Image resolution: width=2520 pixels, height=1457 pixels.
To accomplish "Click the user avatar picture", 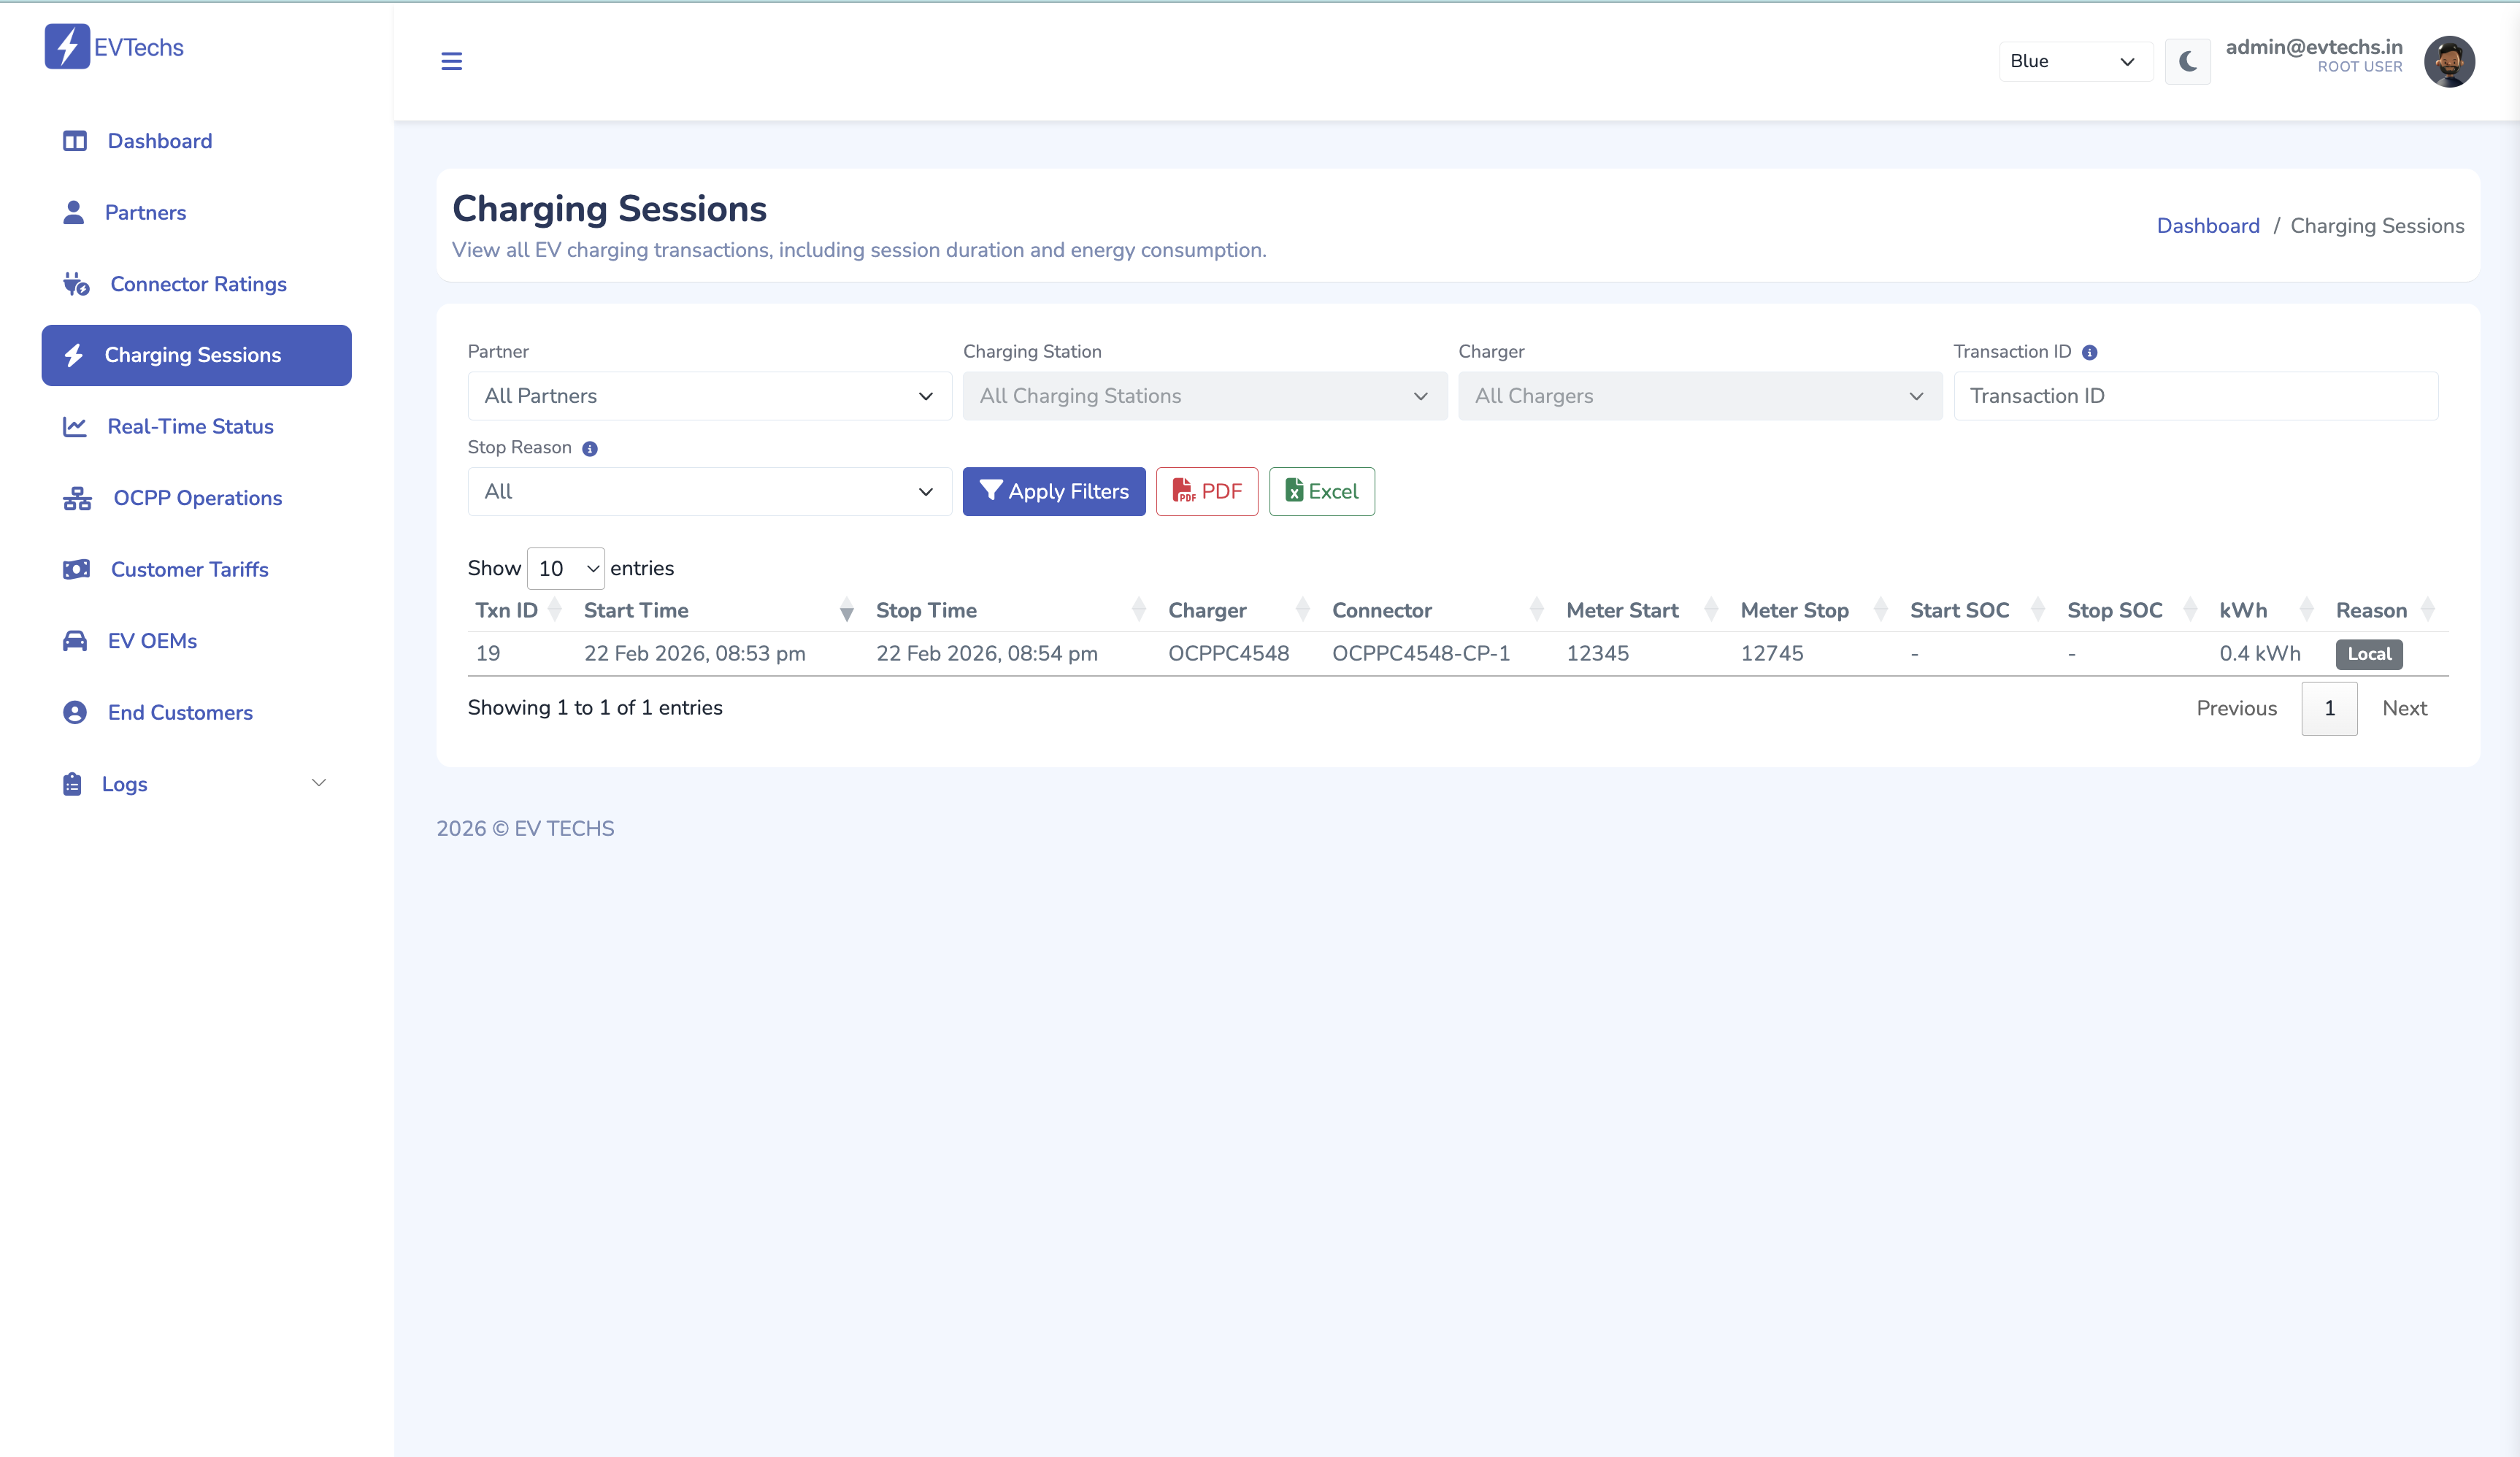I will click(x=2448, y=61).
